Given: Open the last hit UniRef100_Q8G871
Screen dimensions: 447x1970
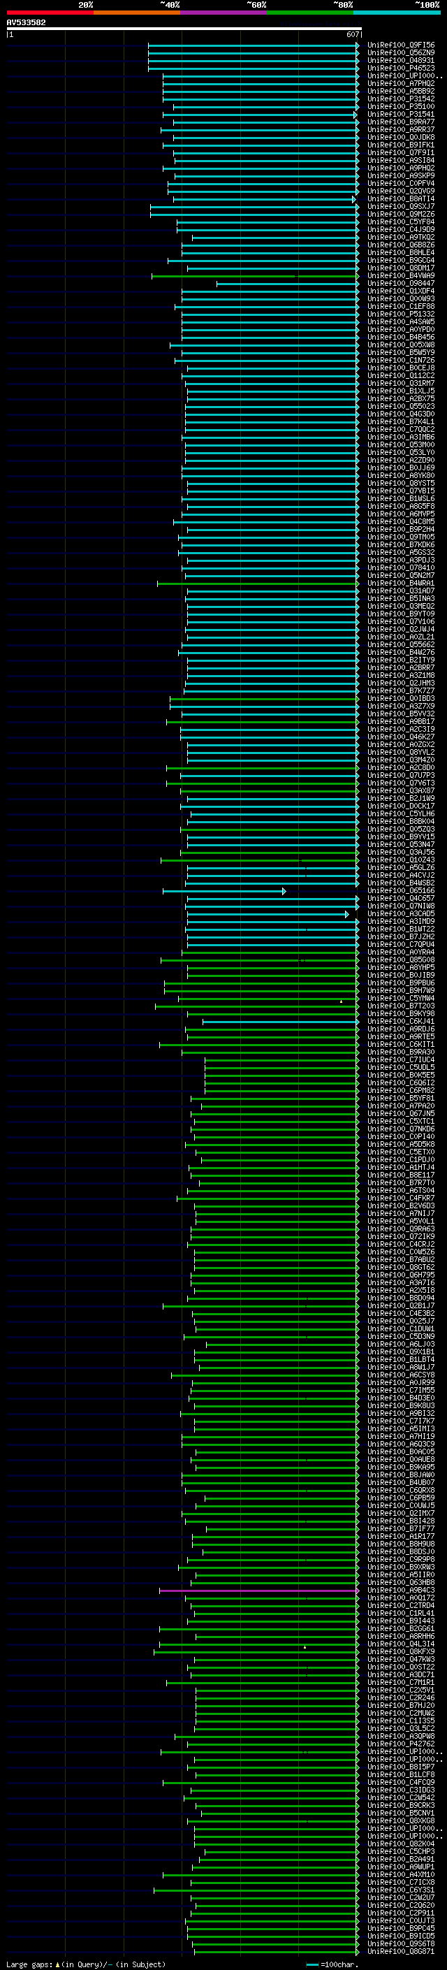Looking at the screenshot, I should click(401, 1951).
